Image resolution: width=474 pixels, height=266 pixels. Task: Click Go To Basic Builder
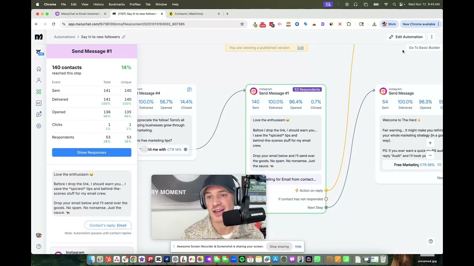click(x=424, y=48)
